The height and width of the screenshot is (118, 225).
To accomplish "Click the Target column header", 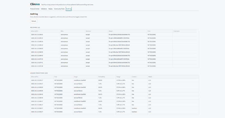I will click(x=76, y=77).
